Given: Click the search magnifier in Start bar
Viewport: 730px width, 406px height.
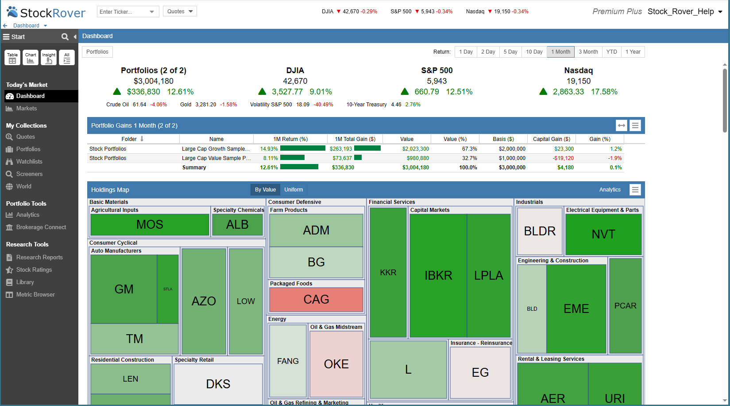Looking at the screenshot, I should coord(65,37).
